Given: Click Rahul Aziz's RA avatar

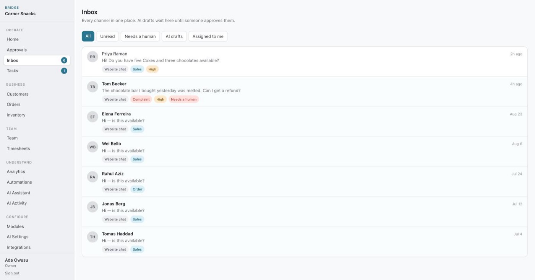Looking at the screenshot, I should [x=92, y=177].
